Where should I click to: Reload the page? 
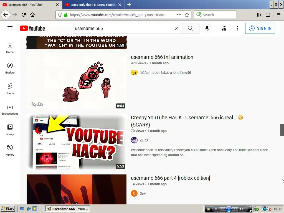[24, 15]
